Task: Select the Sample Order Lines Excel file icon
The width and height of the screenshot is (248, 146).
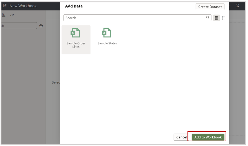Action: [75, 33]
